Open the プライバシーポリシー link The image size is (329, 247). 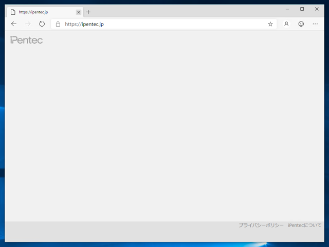[x=261, y=225]
